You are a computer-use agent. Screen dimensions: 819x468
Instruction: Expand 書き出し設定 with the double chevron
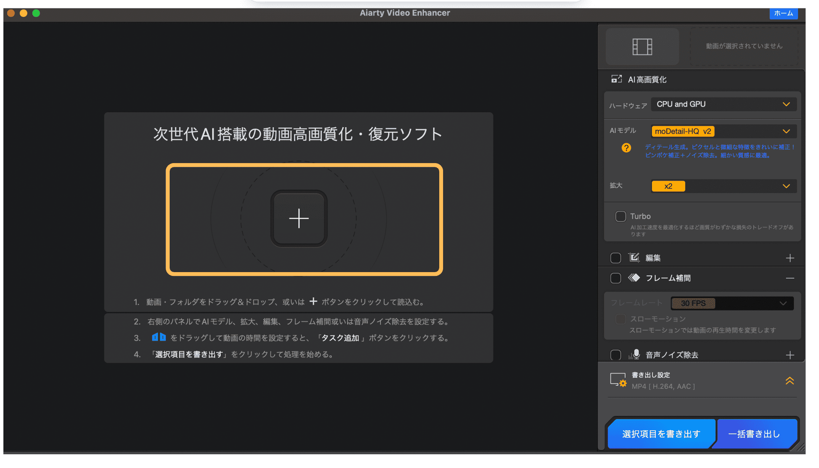(790, 380)
